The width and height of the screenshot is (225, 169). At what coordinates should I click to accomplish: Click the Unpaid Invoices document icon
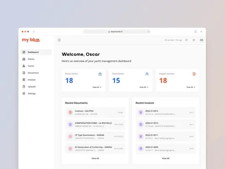click(194, 74)
